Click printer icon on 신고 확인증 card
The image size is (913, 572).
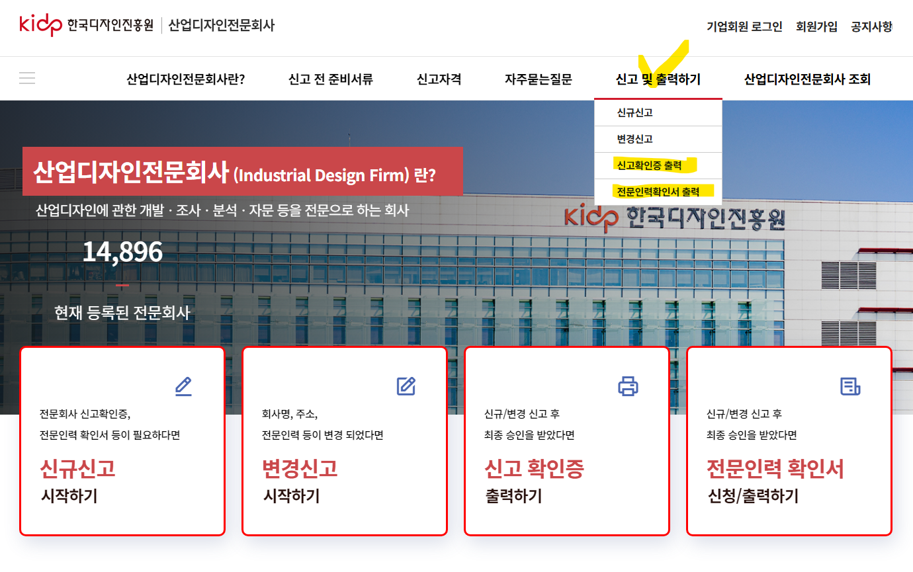pyautogui.click(x=628, y=386)
